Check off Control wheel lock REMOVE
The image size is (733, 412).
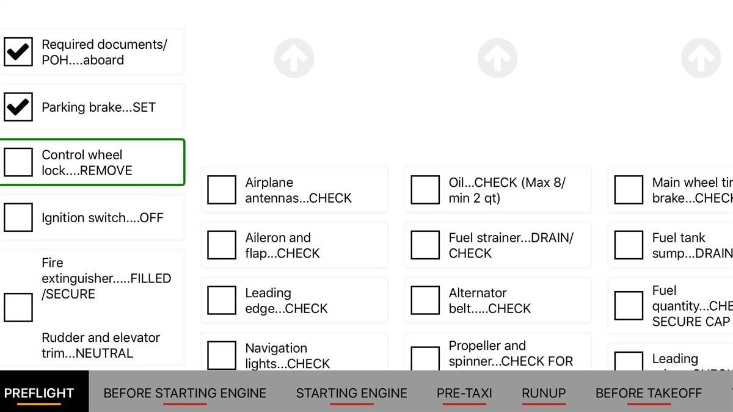[18, 162]
